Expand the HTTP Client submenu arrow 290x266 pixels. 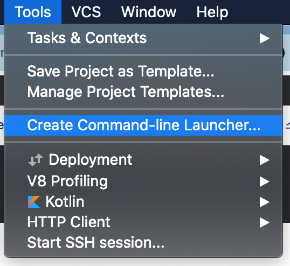click(x=264, y=222)
